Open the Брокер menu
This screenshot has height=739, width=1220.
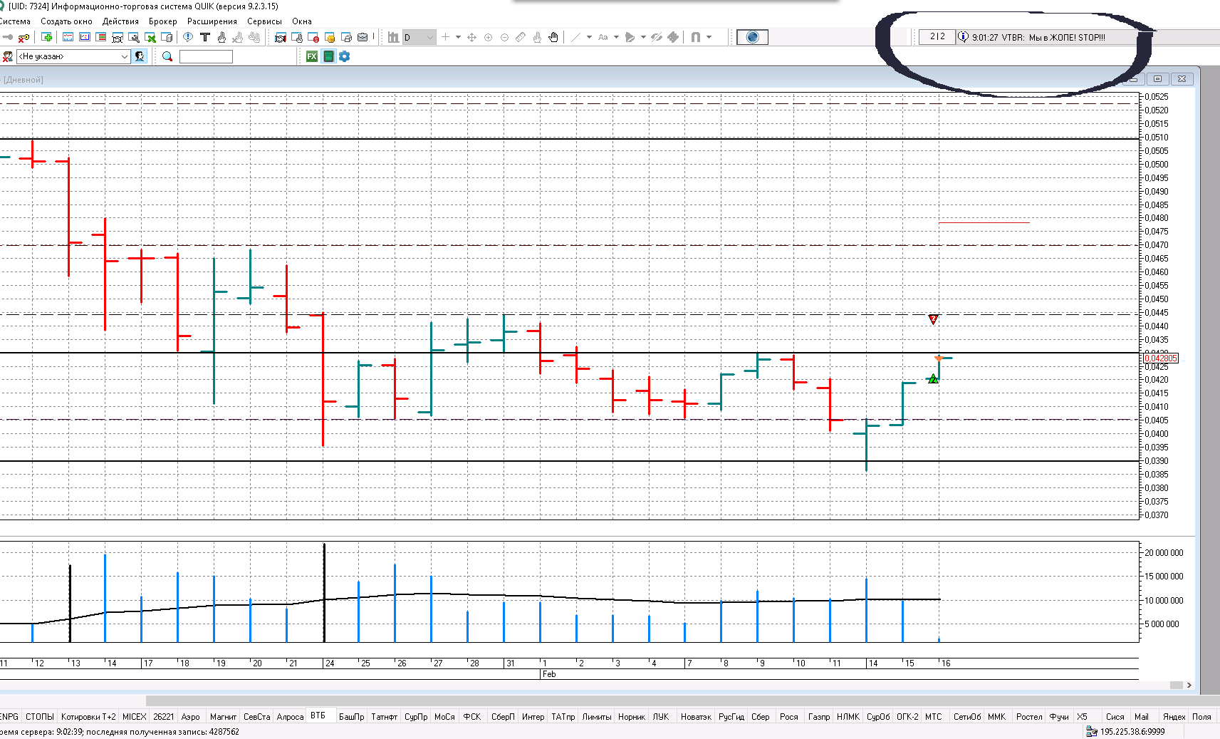click(x=162, y=21)
